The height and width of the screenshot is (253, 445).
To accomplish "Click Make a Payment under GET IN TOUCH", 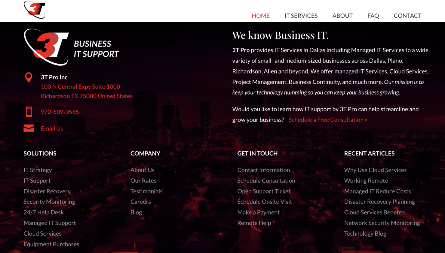I will [x=258, y=212].
